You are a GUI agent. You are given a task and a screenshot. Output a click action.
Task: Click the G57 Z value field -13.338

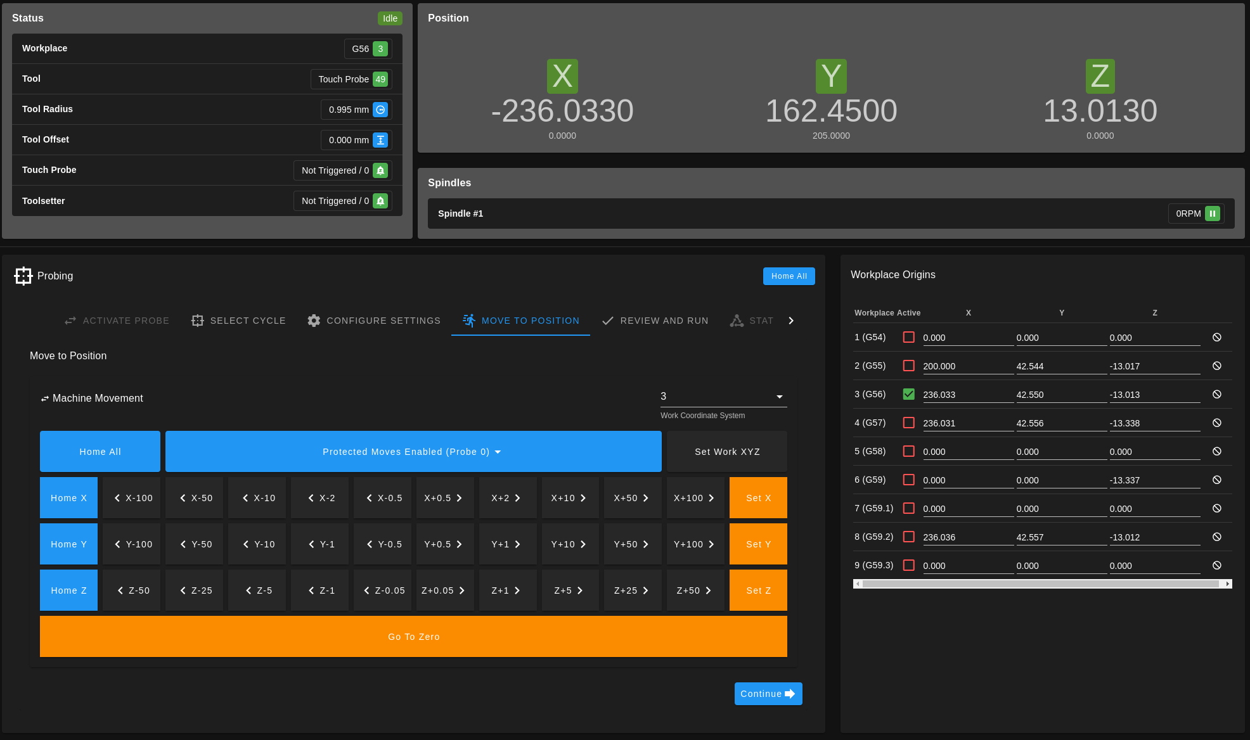pyautogui.click(x=1154, y=423)
